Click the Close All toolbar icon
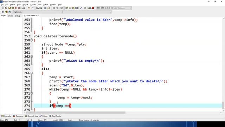Viewport: 225px width, 127px height. (x=19, y=8)
